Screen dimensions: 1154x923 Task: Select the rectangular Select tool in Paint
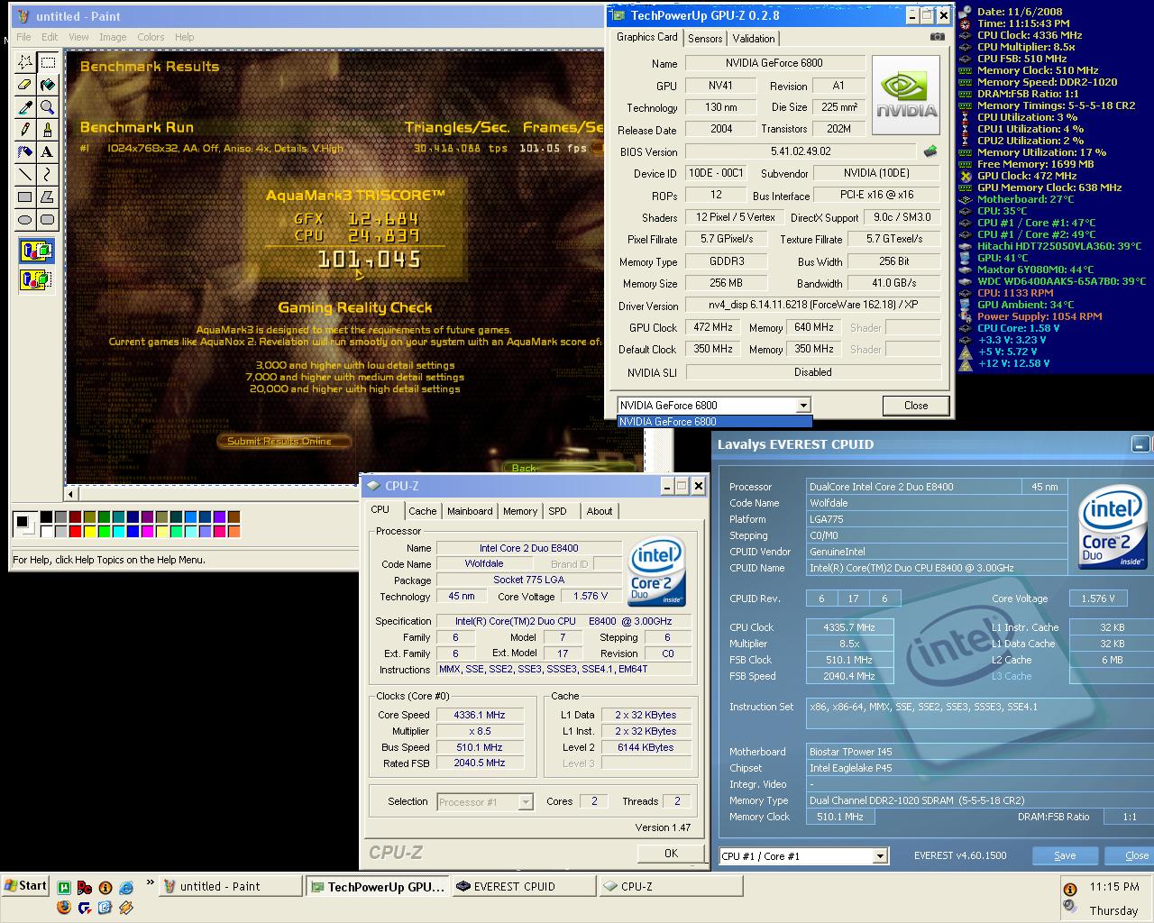point(48,62)
